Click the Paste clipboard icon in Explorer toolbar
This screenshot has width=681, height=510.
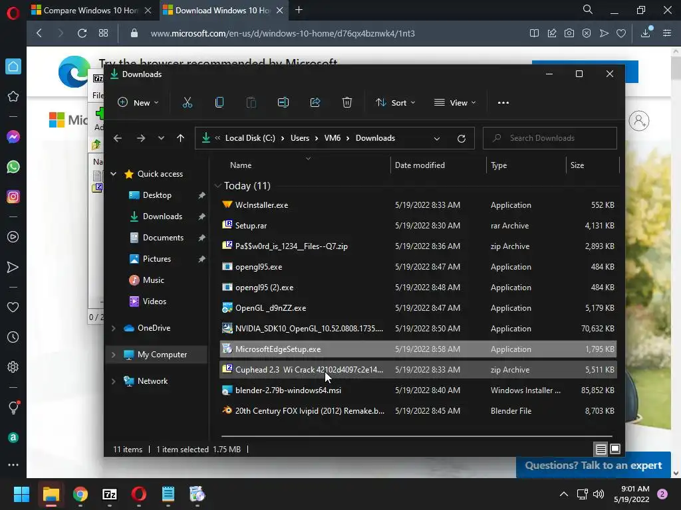[x=251, y=103]
